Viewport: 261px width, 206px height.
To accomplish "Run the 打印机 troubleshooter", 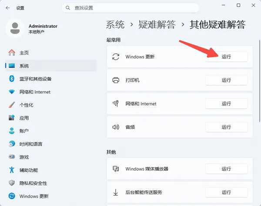I will click(x=226, y=80).
